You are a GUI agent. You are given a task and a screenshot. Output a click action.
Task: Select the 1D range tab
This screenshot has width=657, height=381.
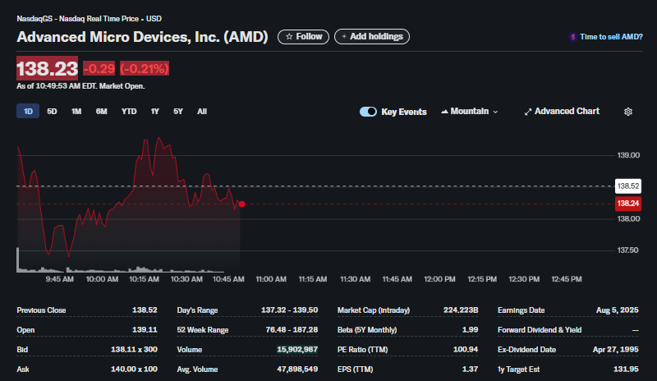click(x=28, y=111)
